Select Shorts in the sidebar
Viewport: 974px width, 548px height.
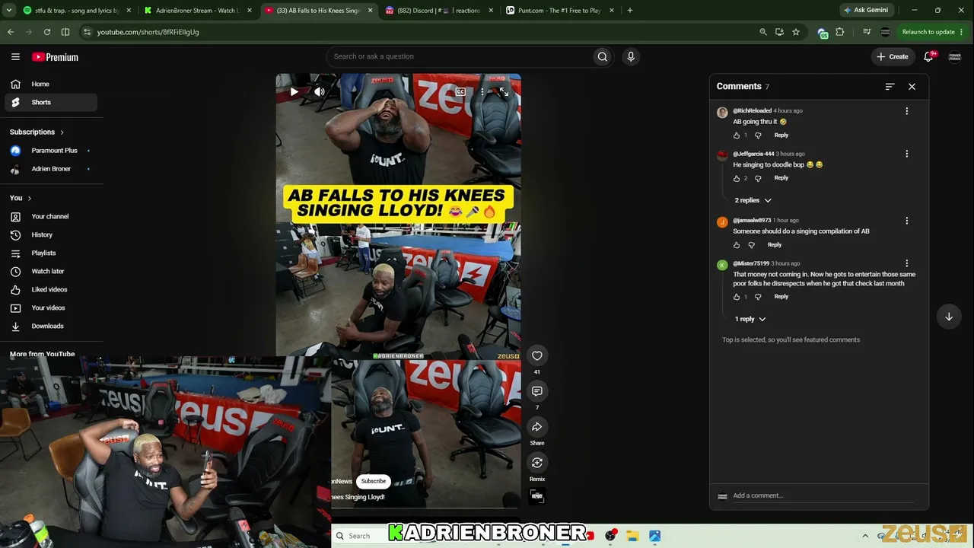pyautogui.click(x=51, y=102)
